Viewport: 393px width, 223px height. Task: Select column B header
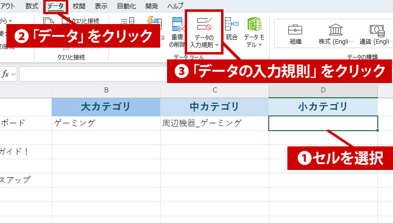(x=106, y=90)
